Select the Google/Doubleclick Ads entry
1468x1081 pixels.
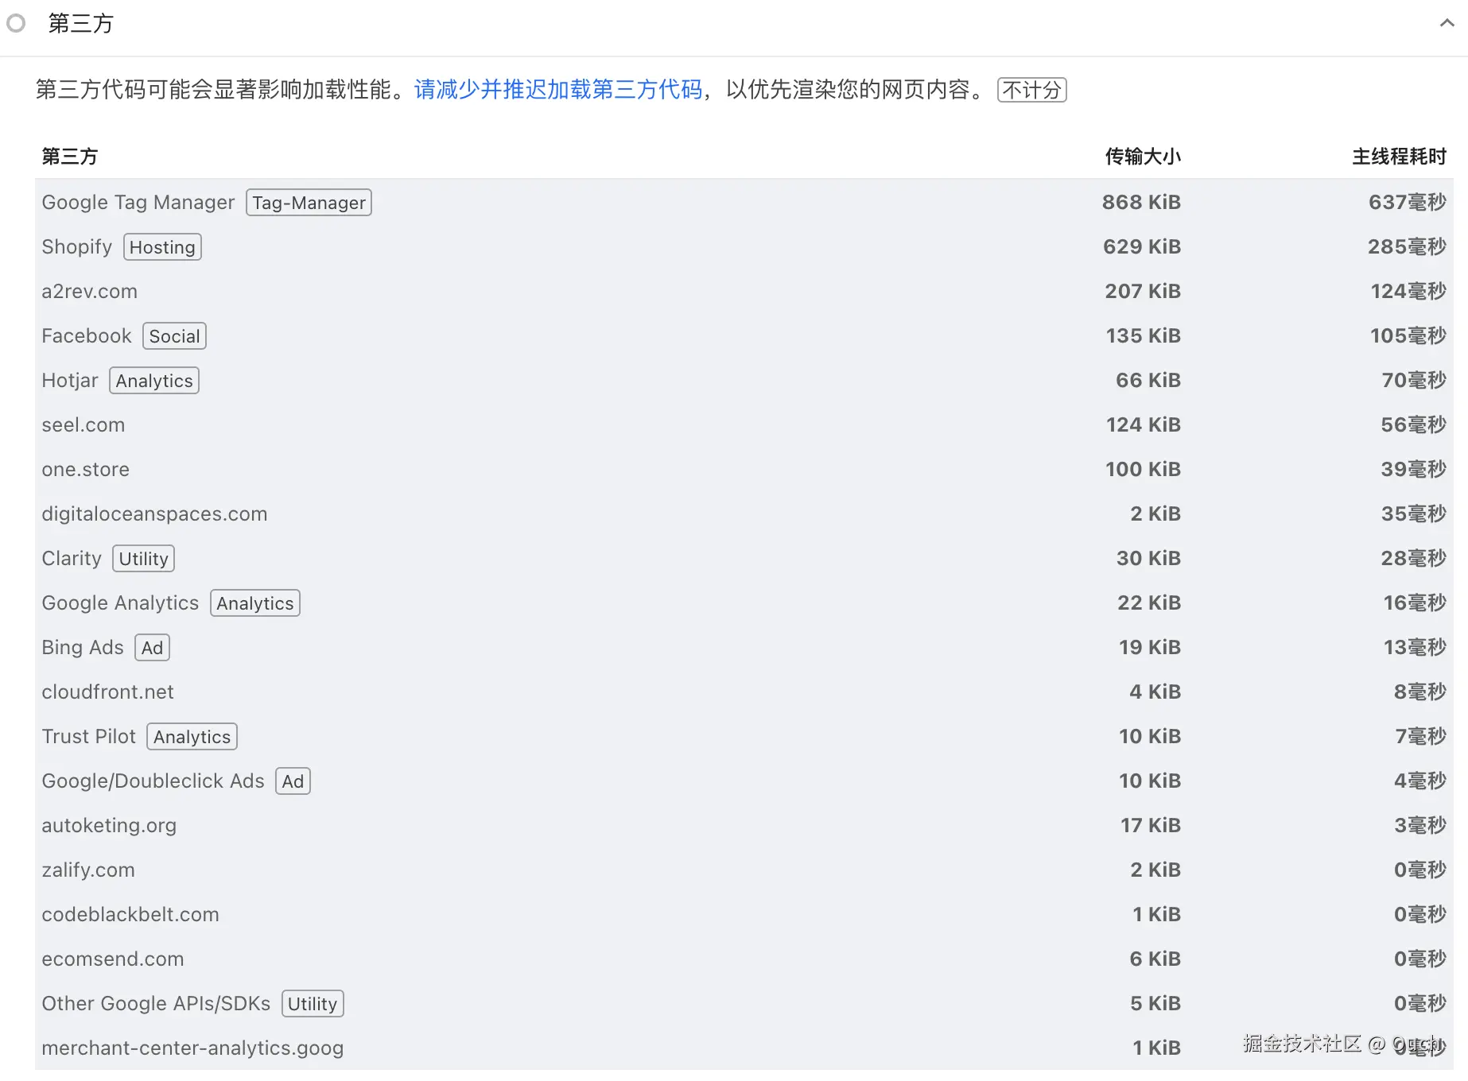click(x=153, y=781)
